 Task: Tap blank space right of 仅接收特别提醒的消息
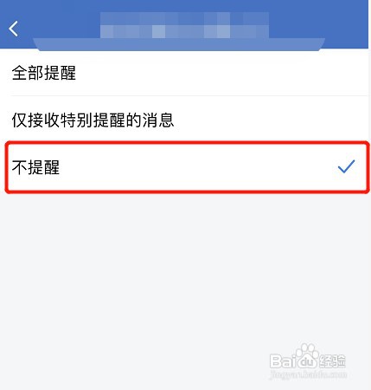(271, 119)
